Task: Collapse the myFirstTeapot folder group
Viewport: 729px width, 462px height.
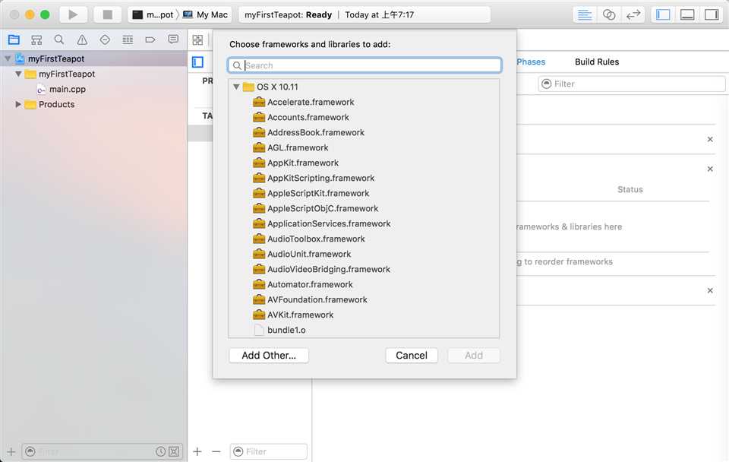Action: pyautogui.click(x=18, y=74)
